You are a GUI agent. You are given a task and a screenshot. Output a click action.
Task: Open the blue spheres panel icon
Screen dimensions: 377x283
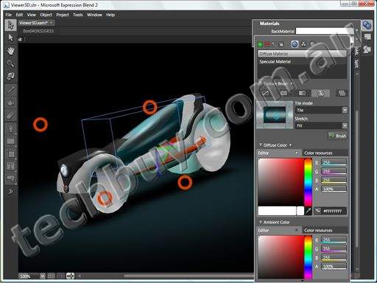(x=367, y=25)
